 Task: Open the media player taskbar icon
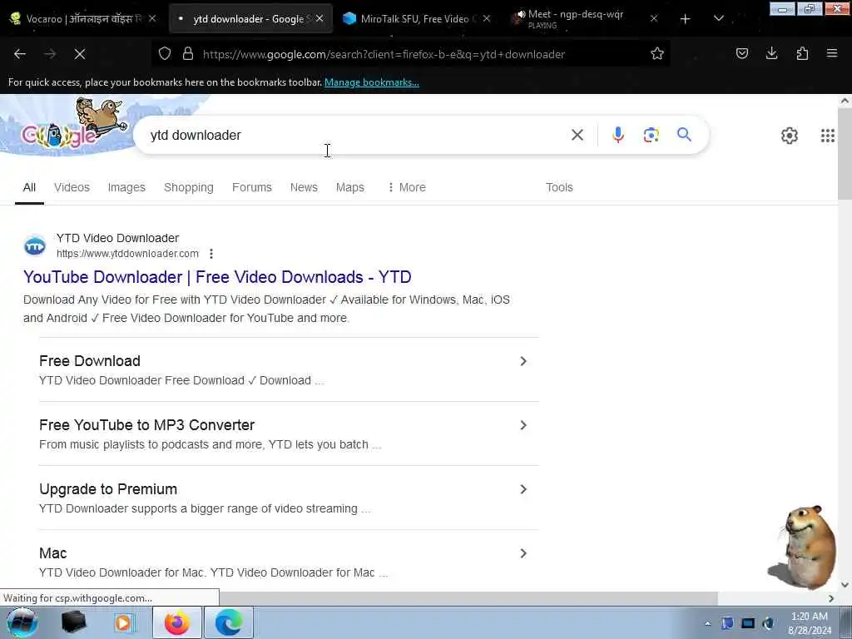point(124,622)
